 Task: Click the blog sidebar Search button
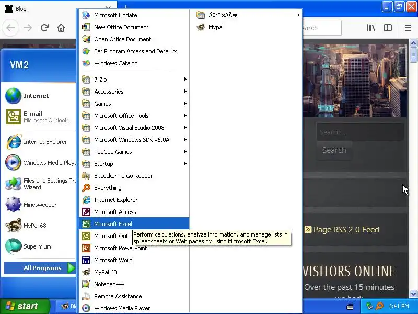(334, 150)
